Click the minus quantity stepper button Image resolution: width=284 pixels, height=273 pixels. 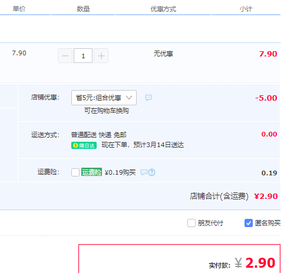(65, 56)
